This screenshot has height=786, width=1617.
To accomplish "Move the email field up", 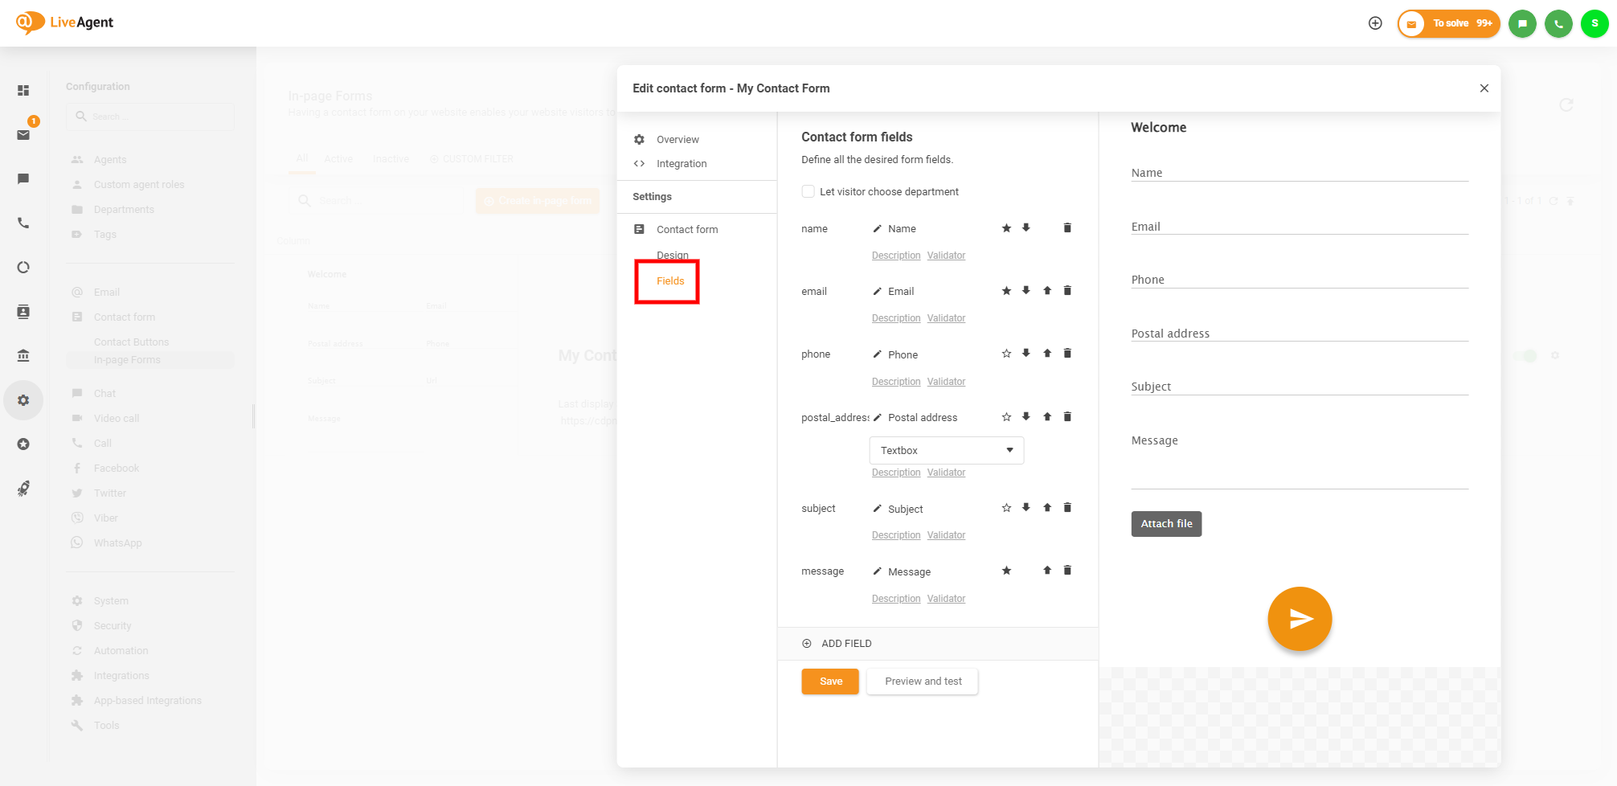I will click(1047, 291).
